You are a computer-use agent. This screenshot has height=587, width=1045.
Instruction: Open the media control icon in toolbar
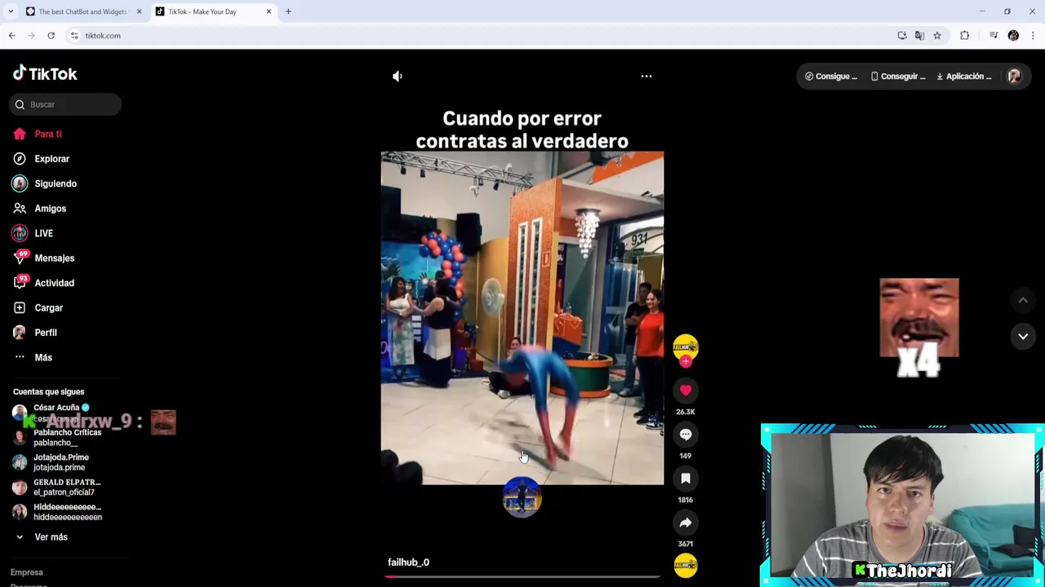(x=994, y=36)
